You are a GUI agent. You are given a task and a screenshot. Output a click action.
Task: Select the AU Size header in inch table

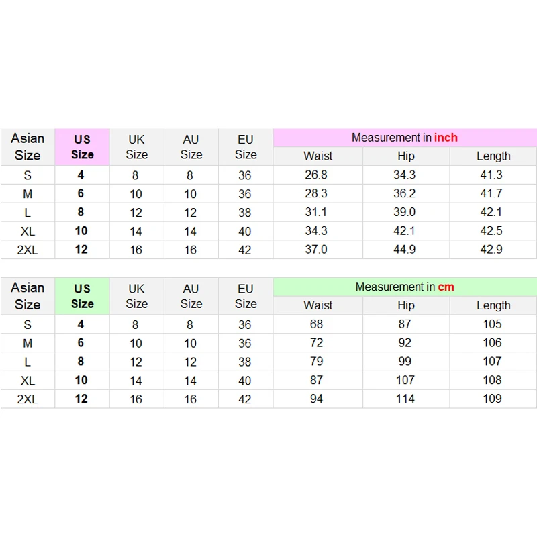[191, 147]
